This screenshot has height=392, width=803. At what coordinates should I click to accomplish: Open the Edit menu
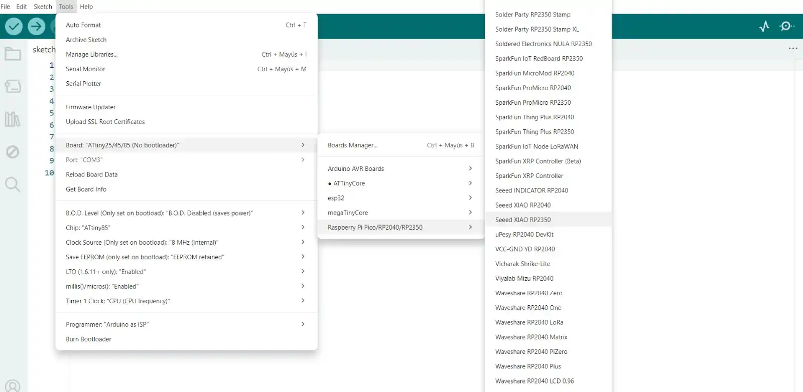coord(22,7)
